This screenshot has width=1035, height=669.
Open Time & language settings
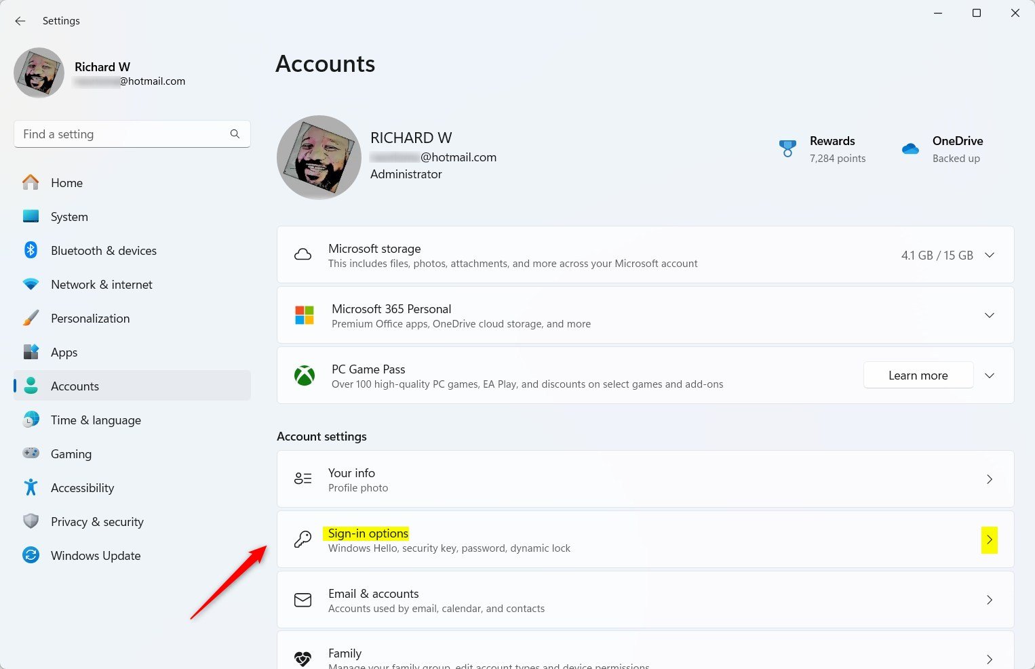coord(96,420)
